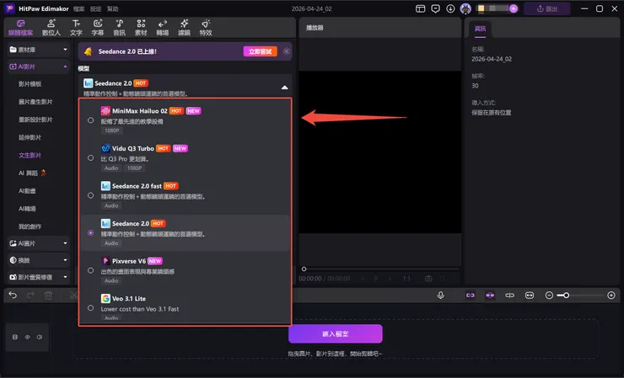The width and height of the screenshot is (624, 378).
Task: Open the 轉場 transitions tool
Action: point(163,28)
